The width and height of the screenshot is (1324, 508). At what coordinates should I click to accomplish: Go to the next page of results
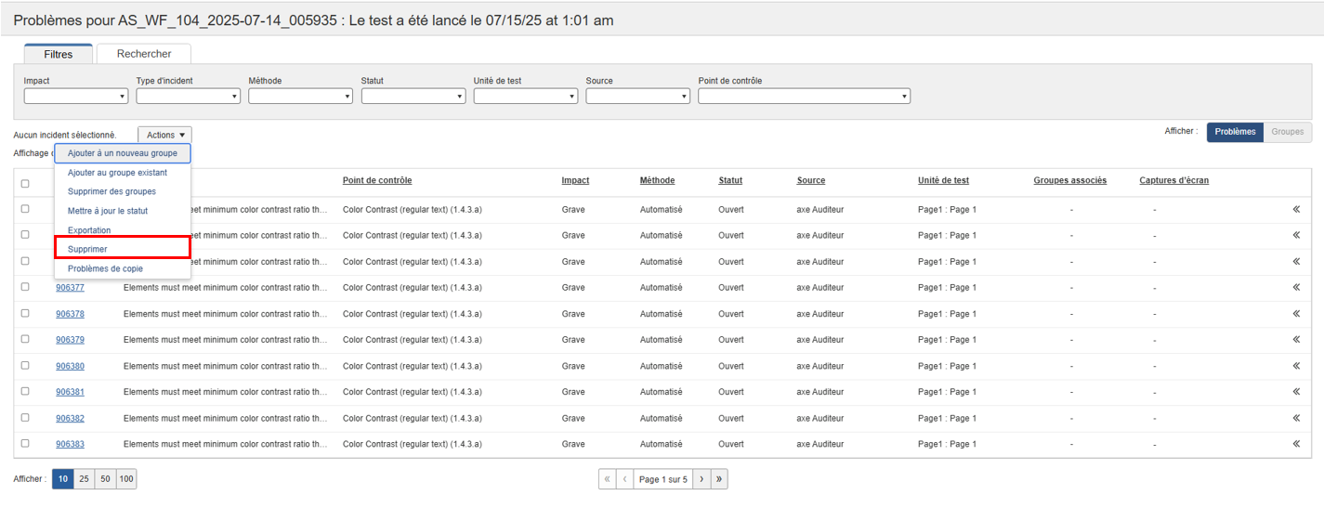pyautogui.click(x=701, y=479)
